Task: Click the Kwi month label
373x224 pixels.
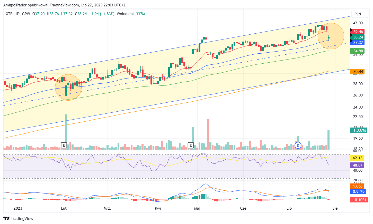Action: [158, 208]
